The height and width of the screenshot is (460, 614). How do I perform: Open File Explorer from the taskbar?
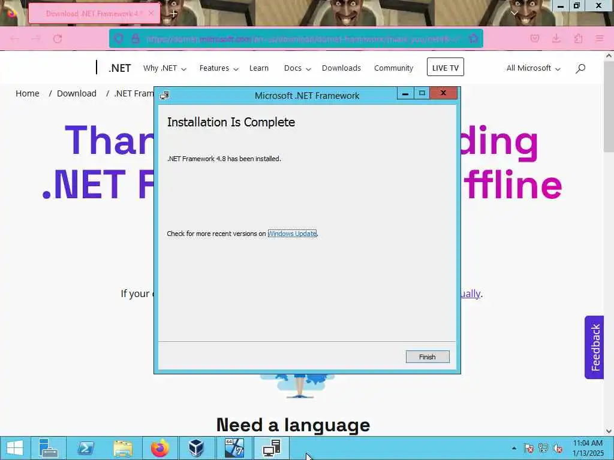coord(122,448)
